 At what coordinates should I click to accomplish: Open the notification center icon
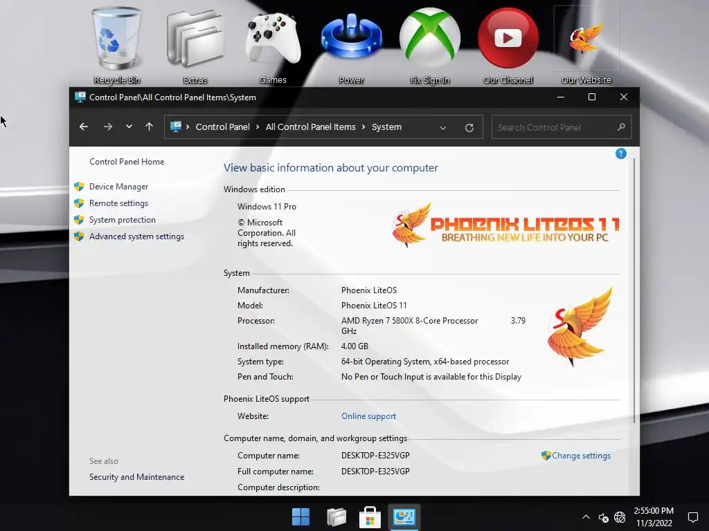692,517
